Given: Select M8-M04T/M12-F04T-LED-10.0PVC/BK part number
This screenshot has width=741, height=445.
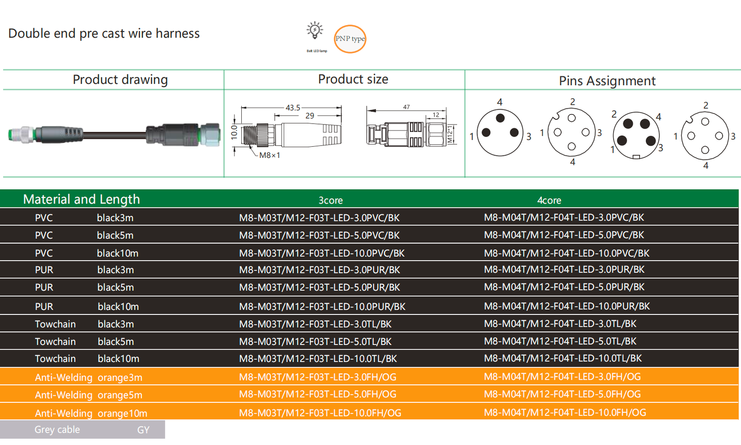Looking at the screenshot, I should (567, 253).
